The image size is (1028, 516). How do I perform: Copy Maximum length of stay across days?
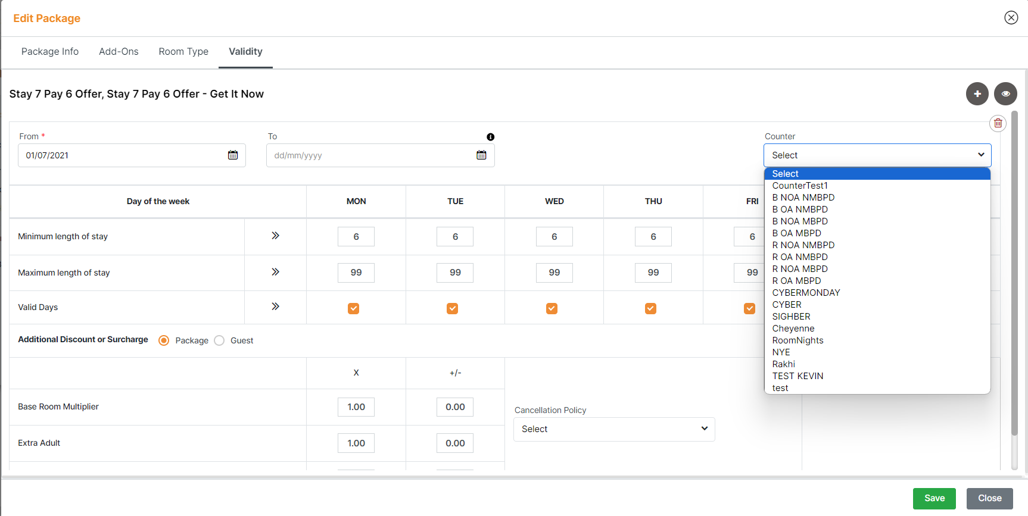click(x=275, y=272)
